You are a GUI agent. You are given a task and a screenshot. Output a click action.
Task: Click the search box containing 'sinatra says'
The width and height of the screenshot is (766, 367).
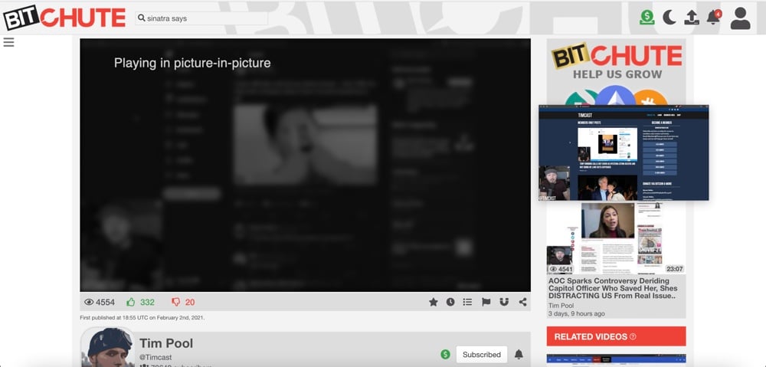[201, 18]
